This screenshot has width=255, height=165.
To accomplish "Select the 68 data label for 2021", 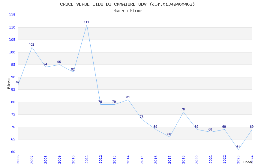I will (210, 129).
